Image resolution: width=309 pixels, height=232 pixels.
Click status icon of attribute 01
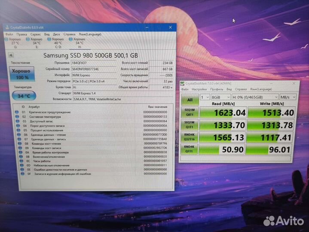coord(17,112)
